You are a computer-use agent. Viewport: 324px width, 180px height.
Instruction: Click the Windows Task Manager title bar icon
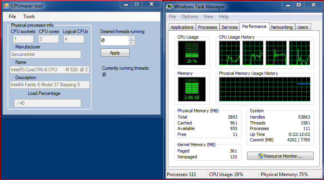coord(169,7)
